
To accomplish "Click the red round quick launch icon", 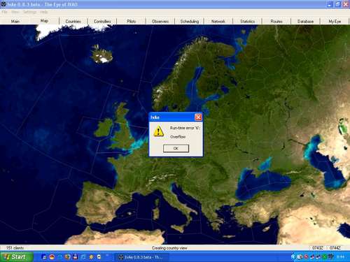I will tap(52, 257).
